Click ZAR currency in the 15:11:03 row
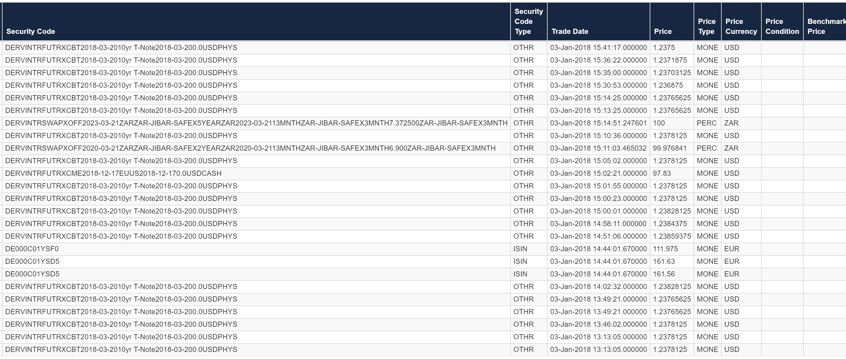 [731, 148]
